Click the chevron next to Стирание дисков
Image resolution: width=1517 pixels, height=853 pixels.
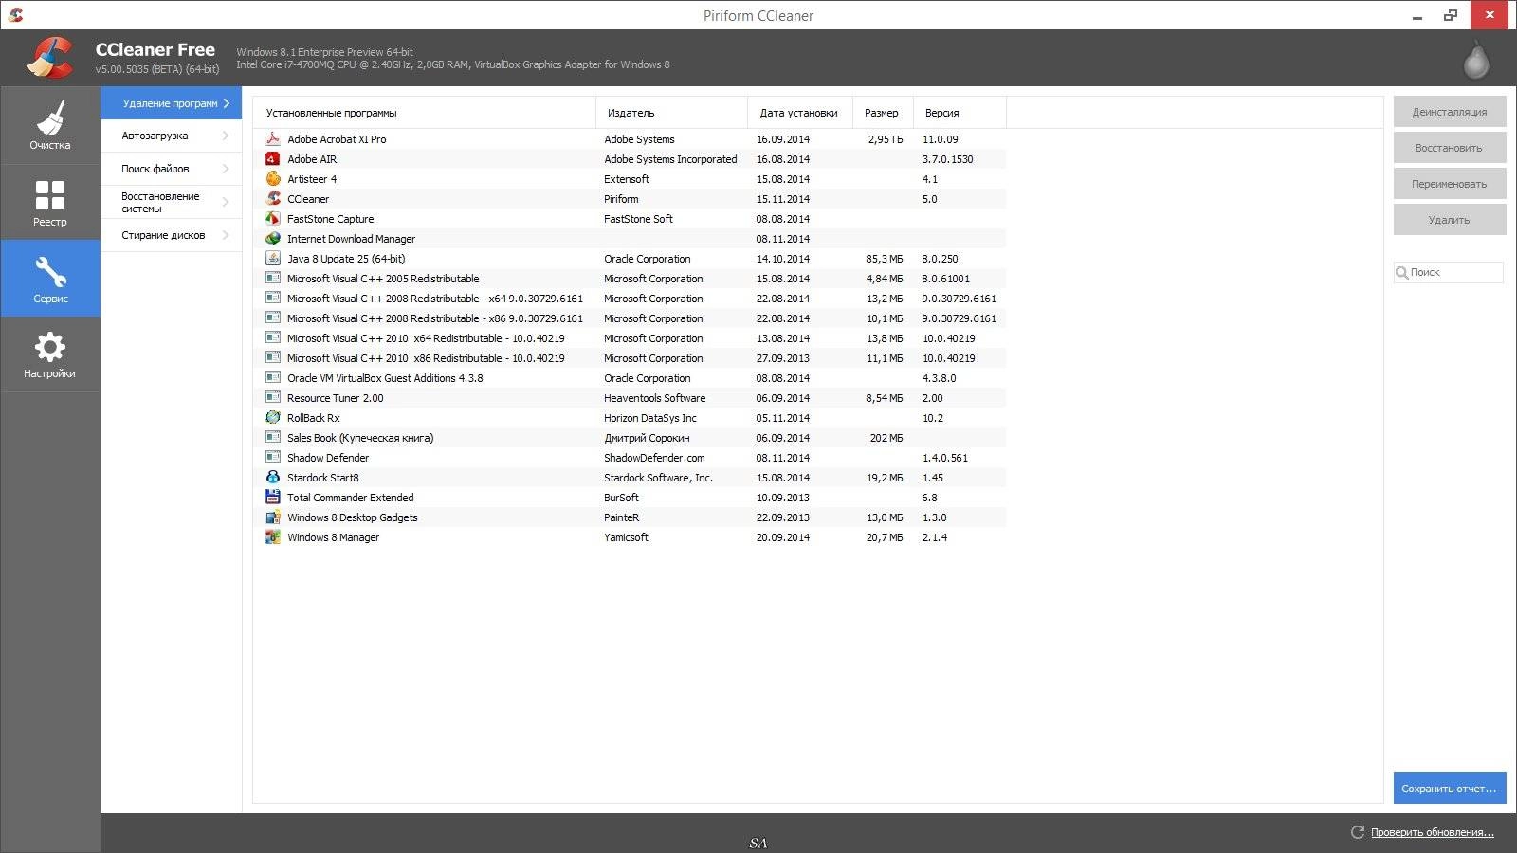(226, 235)
